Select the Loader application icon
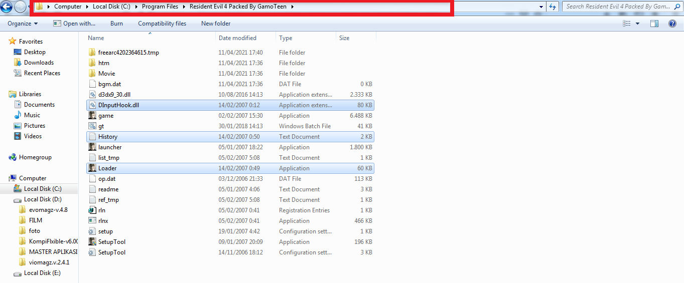This screenshot has height=283, width=684. point(92,168)
